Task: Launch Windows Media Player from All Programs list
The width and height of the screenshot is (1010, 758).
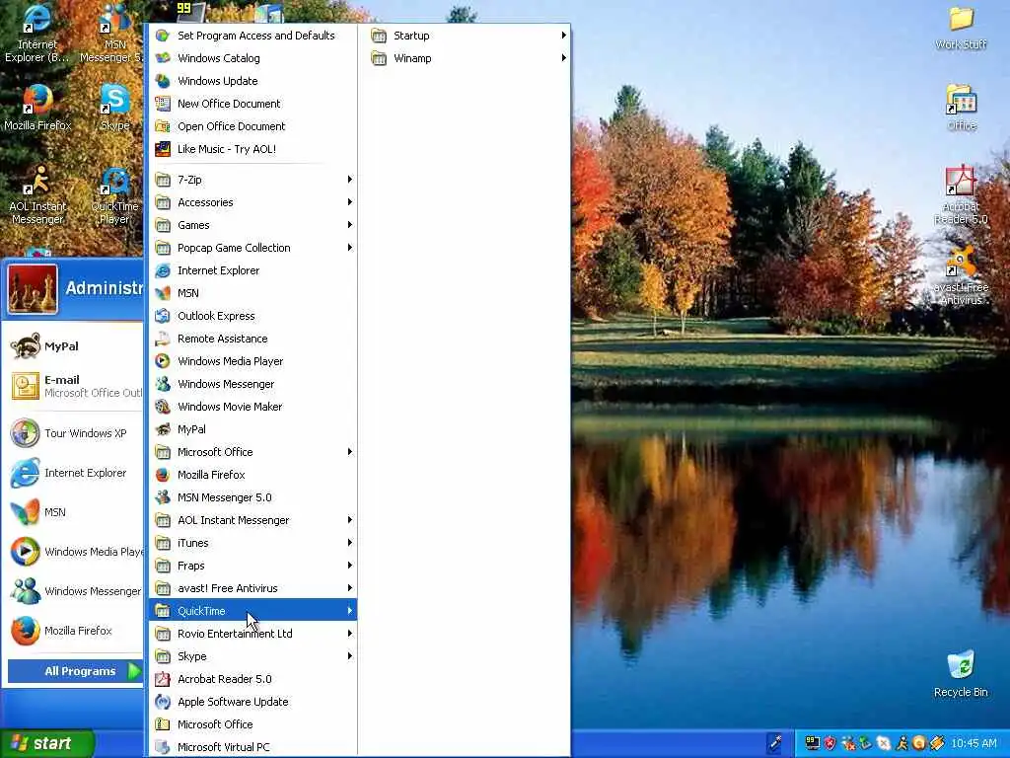Action: [252, 361]
